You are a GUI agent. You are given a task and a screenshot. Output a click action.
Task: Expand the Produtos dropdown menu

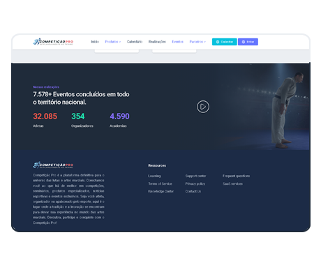tap(113, 42)
